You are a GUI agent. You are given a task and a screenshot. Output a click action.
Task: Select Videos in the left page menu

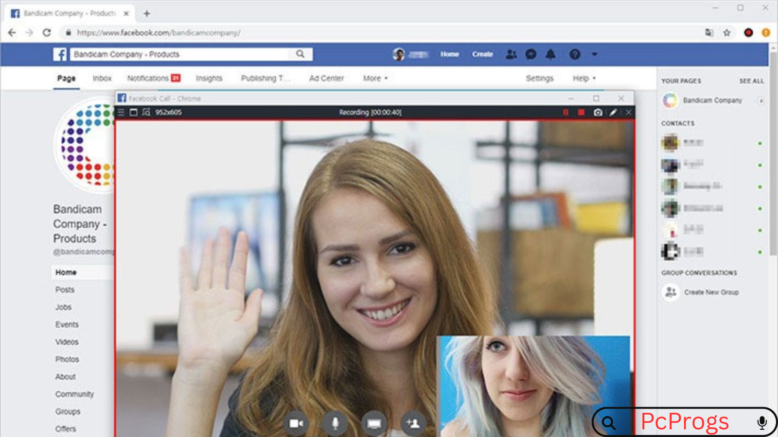(67, 342)
